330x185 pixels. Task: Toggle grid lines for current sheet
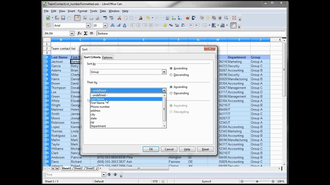[233, 25]
